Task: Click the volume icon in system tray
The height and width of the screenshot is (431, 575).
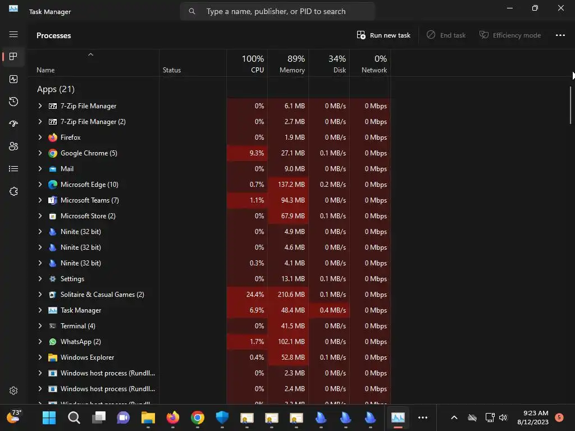Action: tap(503, 418)
